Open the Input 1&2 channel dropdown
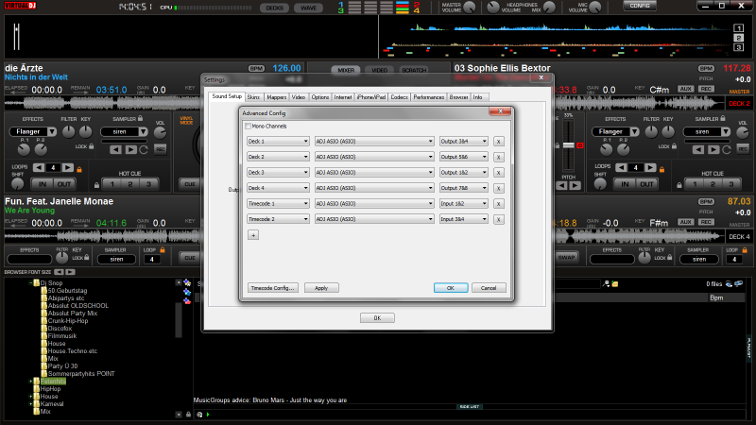The image size is (756, 425). pyautogui.click(x=464, y=204)
